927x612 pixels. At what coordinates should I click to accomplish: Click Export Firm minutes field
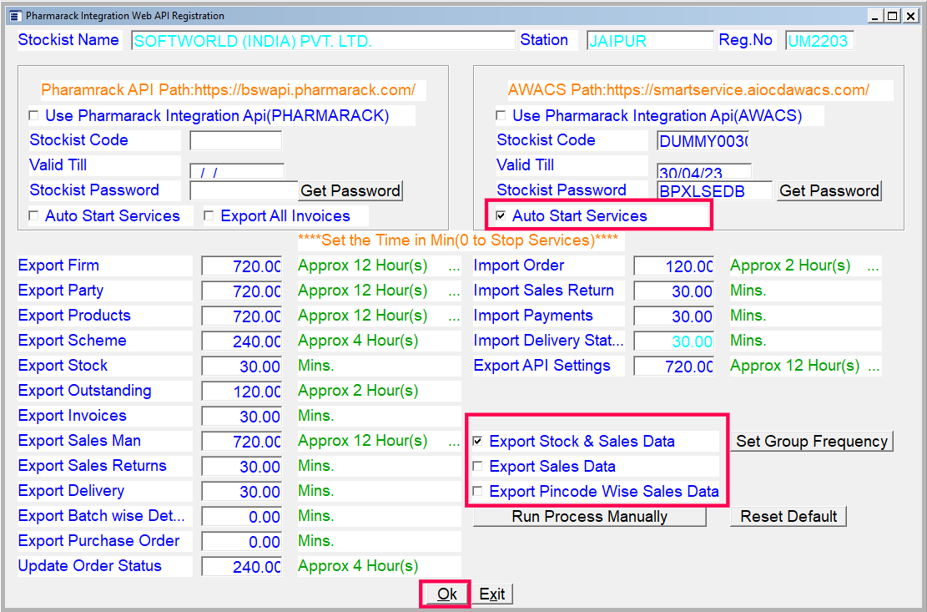pos(242,266)
